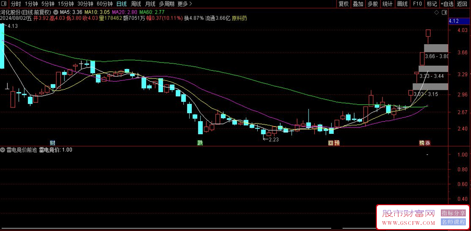Switch to the 15分钟 period
471x231 pixels.
[66, 4]
